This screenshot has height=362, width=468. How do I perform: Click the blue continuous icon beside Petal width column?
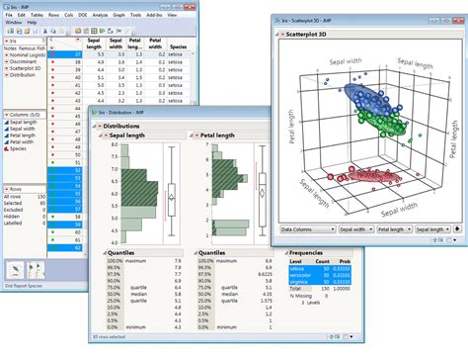[7, 142]
